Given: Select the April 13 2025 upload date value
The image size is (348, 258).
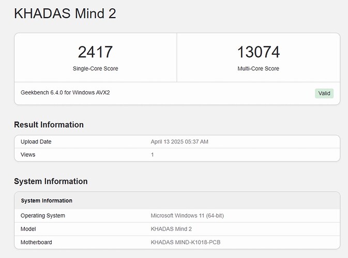Looking at the screenshot, I should click(x=179, y=141).
